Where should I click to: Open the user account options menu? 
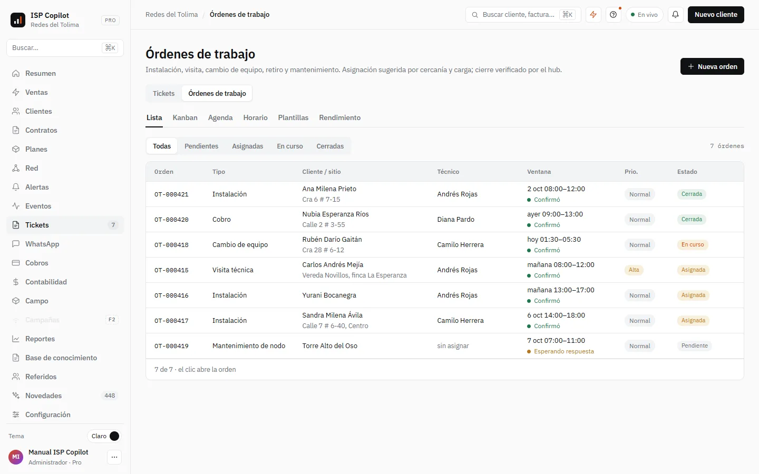point(114,457)
